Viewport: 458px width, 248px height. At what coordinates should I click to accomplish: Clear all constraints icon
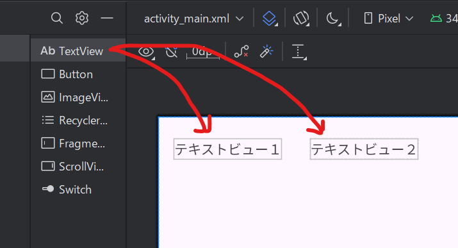coord(241,51)
